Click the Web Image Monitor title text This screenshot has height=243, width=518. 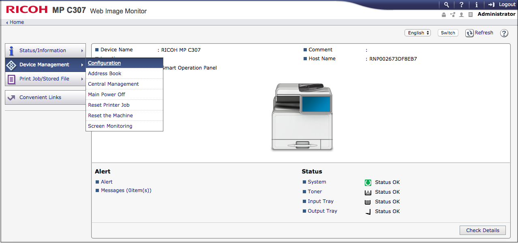coord(118,11)
